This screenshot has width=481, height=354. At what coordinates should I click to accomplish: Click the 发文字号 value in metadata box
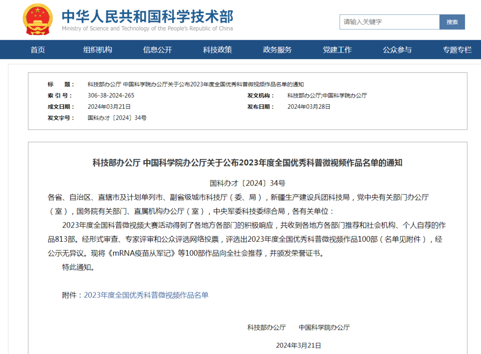click(117, 118)
